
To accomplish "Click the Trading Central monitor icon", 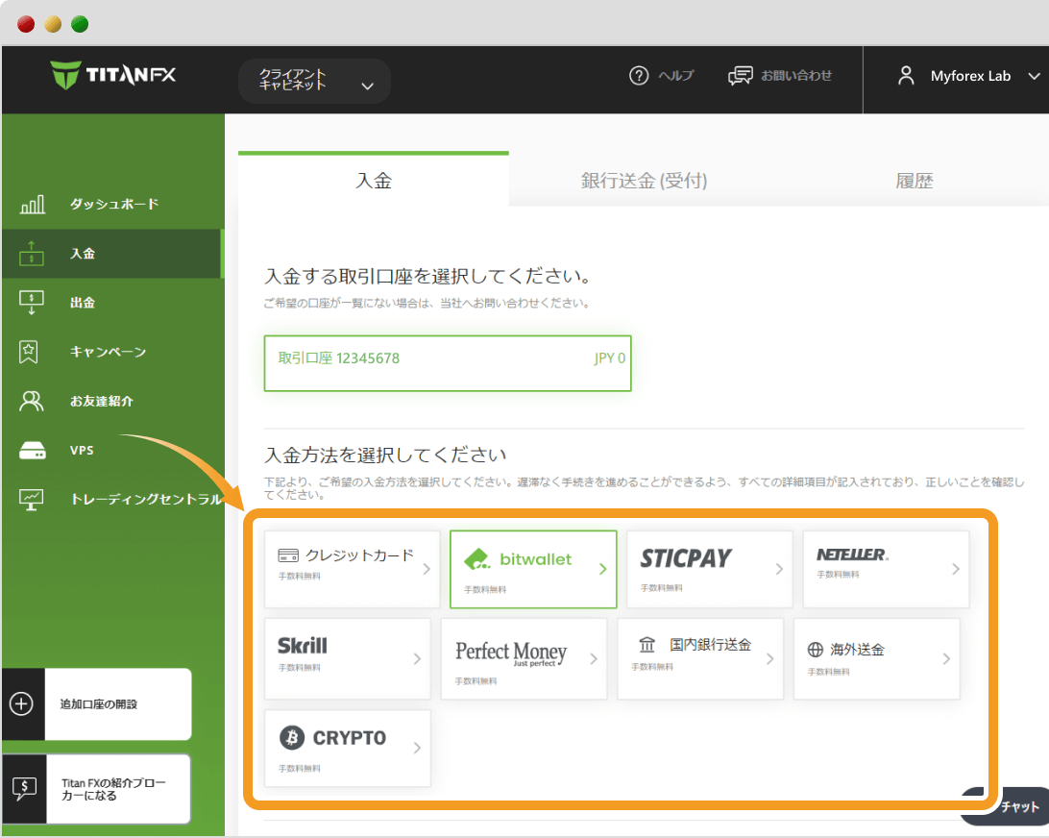I will (x=32, y=500).
